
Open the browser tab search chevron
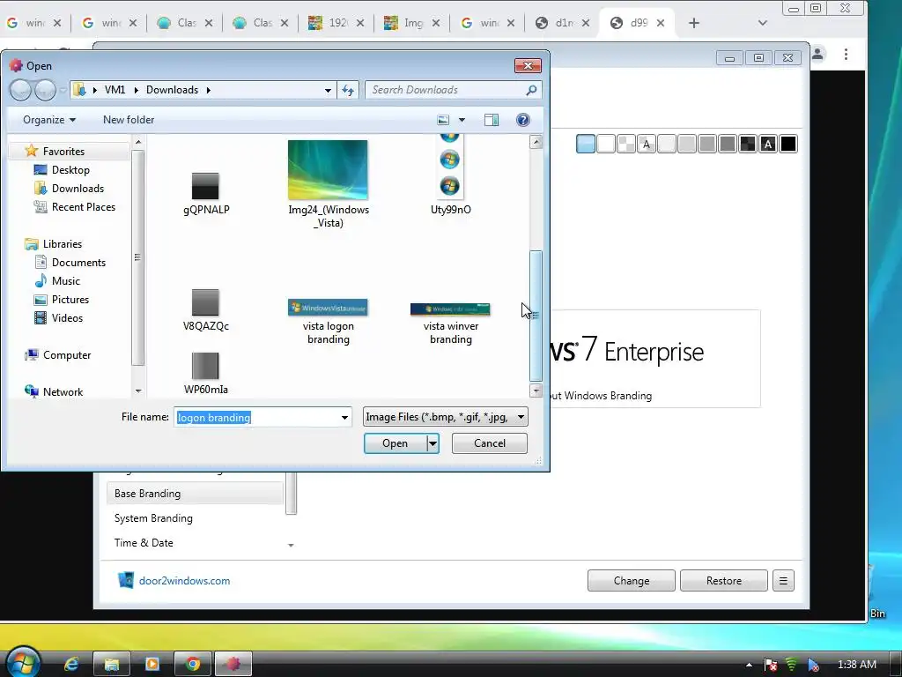762,23
